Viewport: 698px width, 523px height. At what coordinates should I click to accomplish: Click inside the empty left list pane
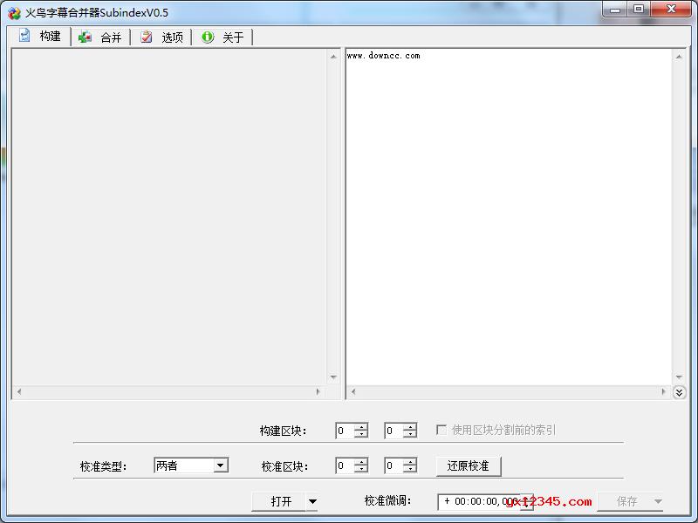pos(169,217)
